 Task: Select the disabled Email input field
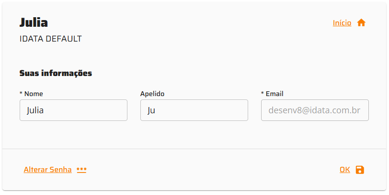tap(315, 110)
